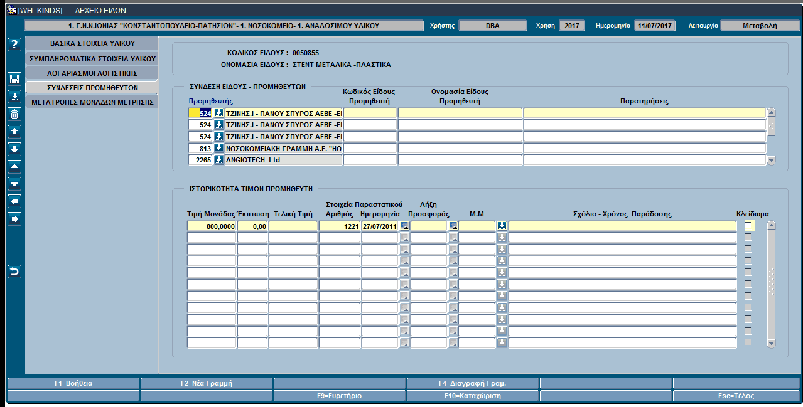
Task: Select ΣΥΝΔΕΣΕΙΣ ΠΡΟΜΗΘΕΥΤΩΝ tab
Action: (x=92, y=87)
